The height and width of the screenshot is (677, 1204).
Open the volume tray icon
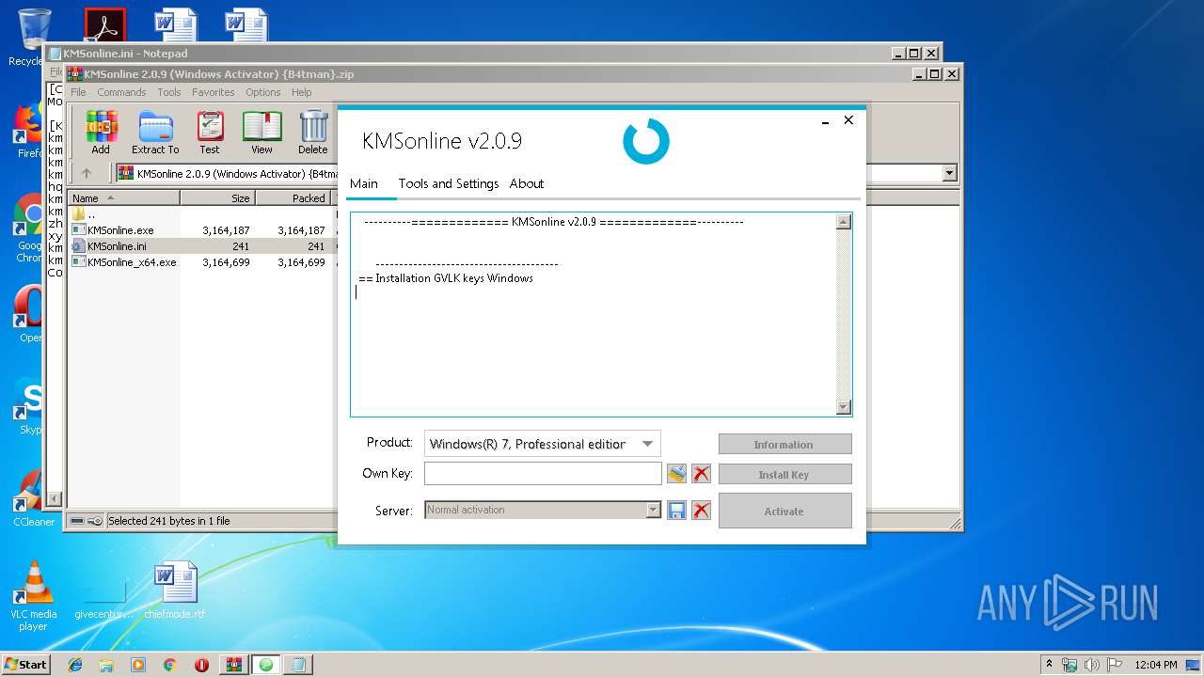point(1091,665)
